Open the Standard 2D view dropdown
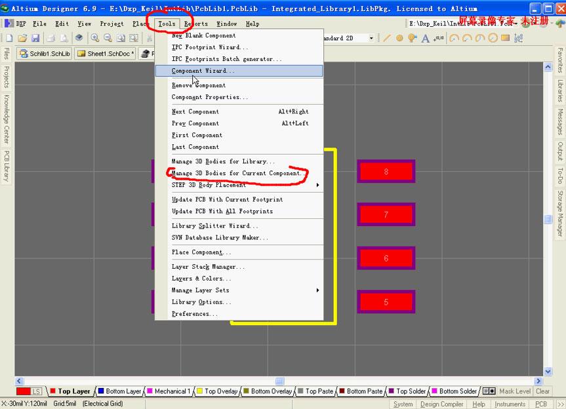The width and height of the screenshot is (566, 409). point(371,39)
